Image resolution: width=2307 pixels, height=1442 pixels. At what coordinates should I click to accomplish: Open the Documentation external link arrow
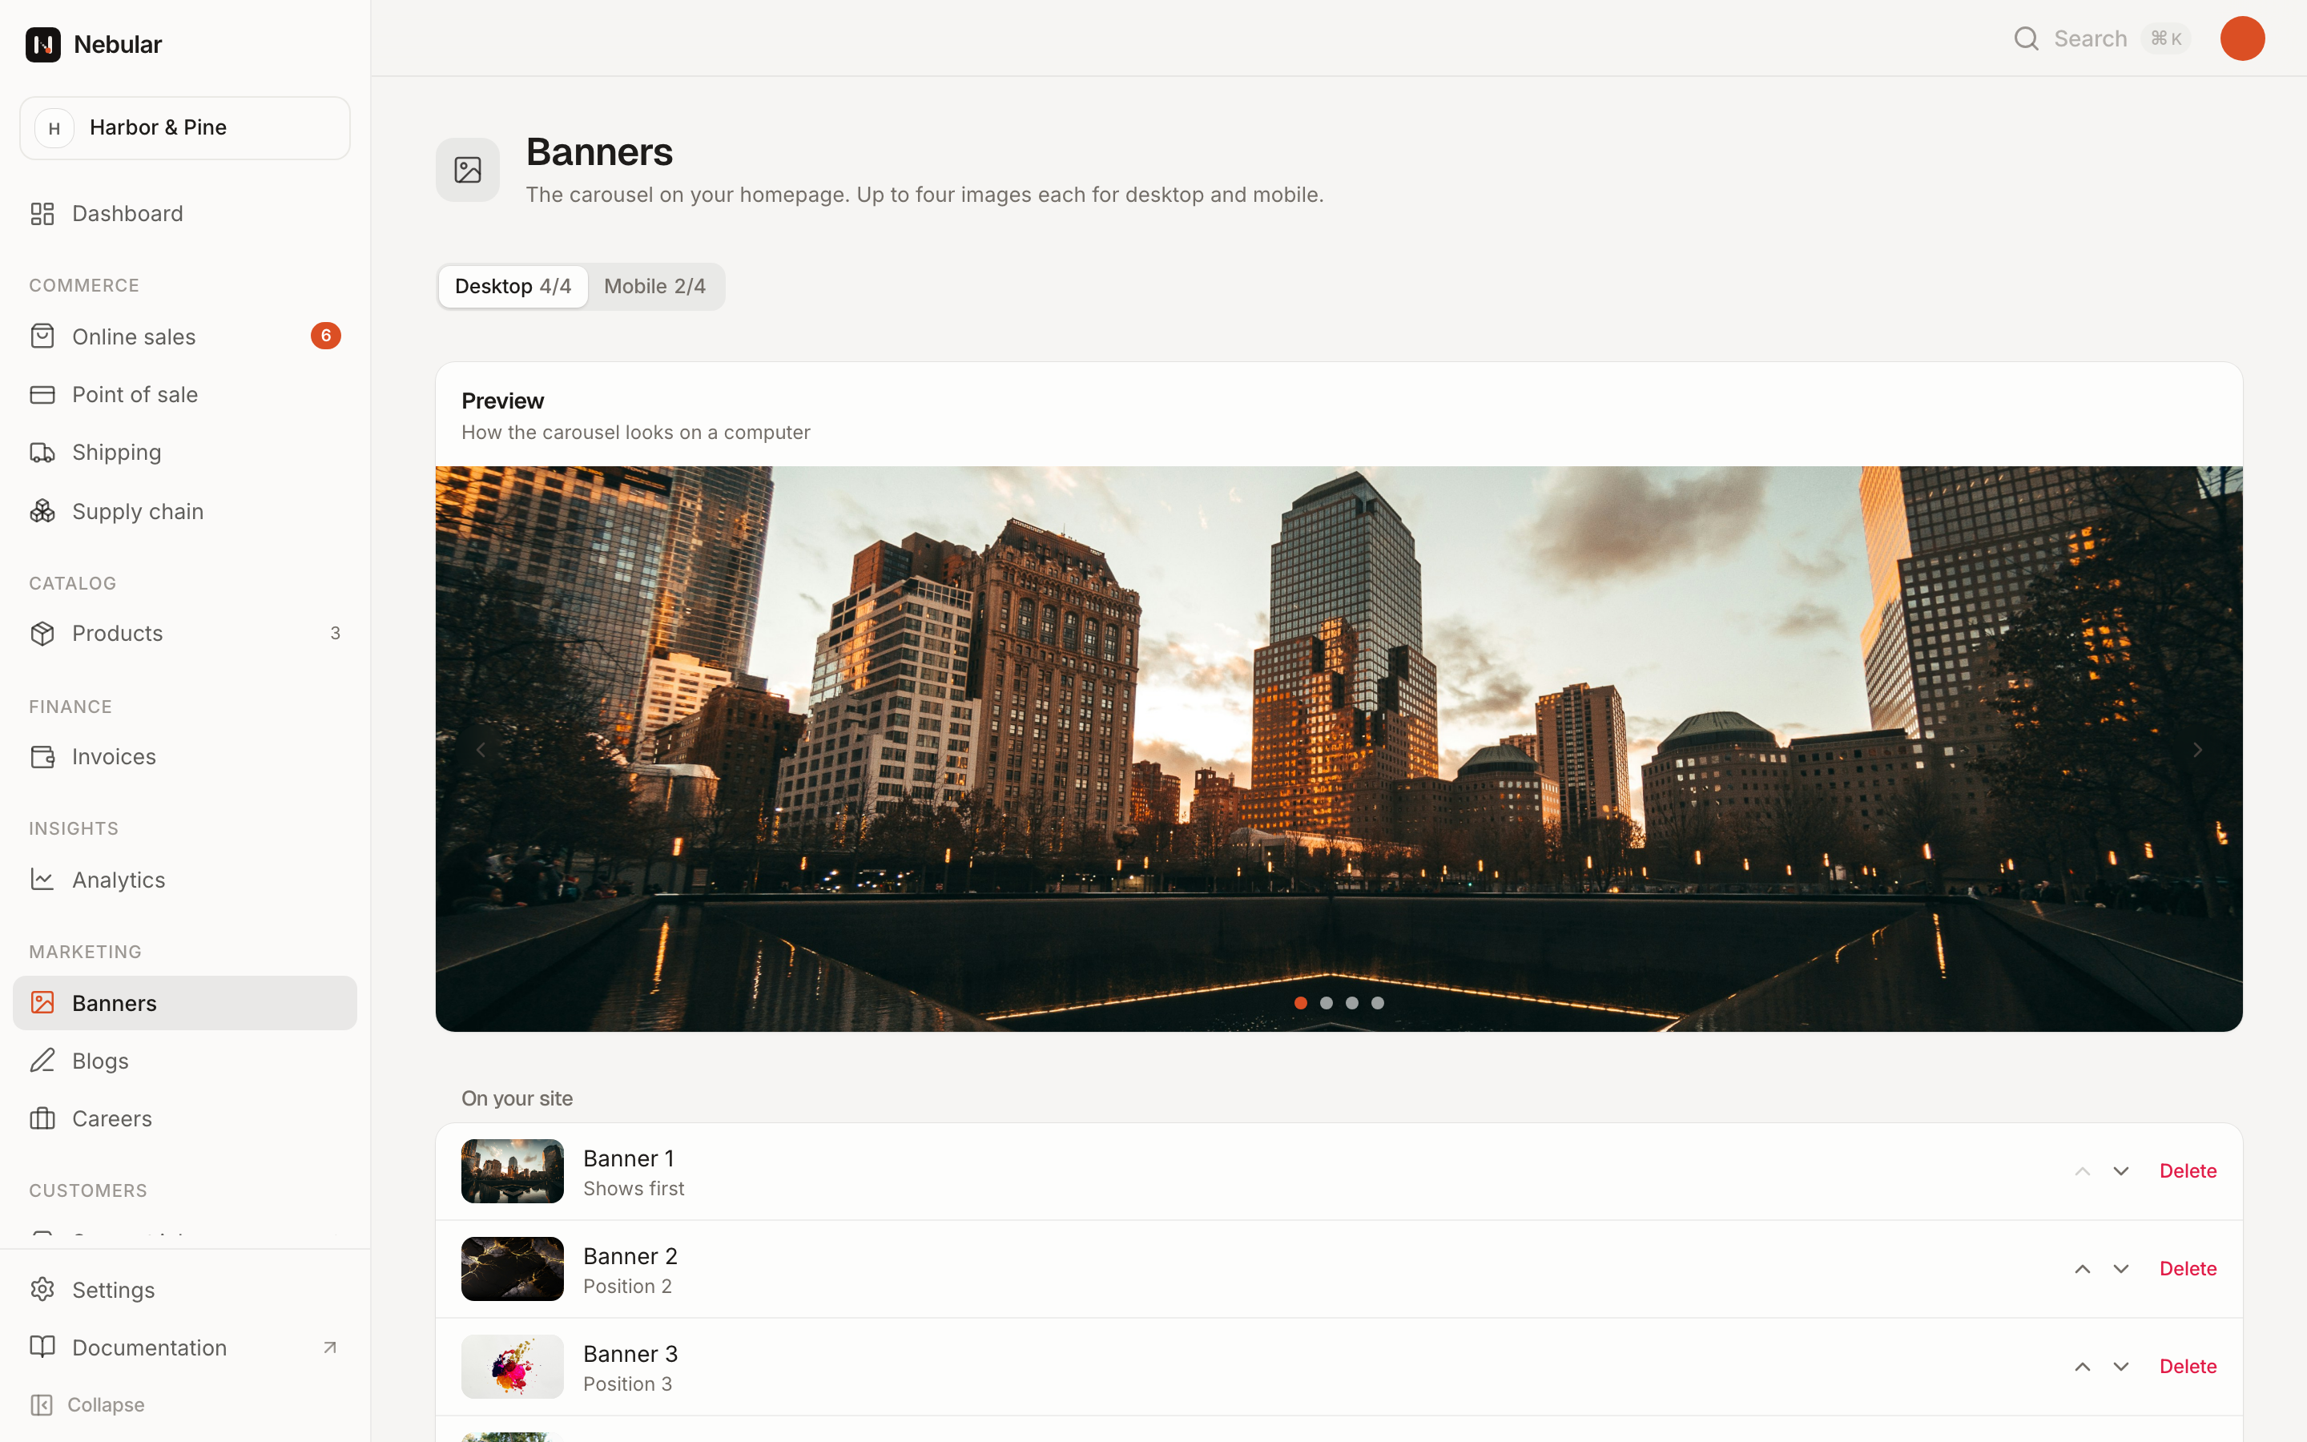(330, 1347)
